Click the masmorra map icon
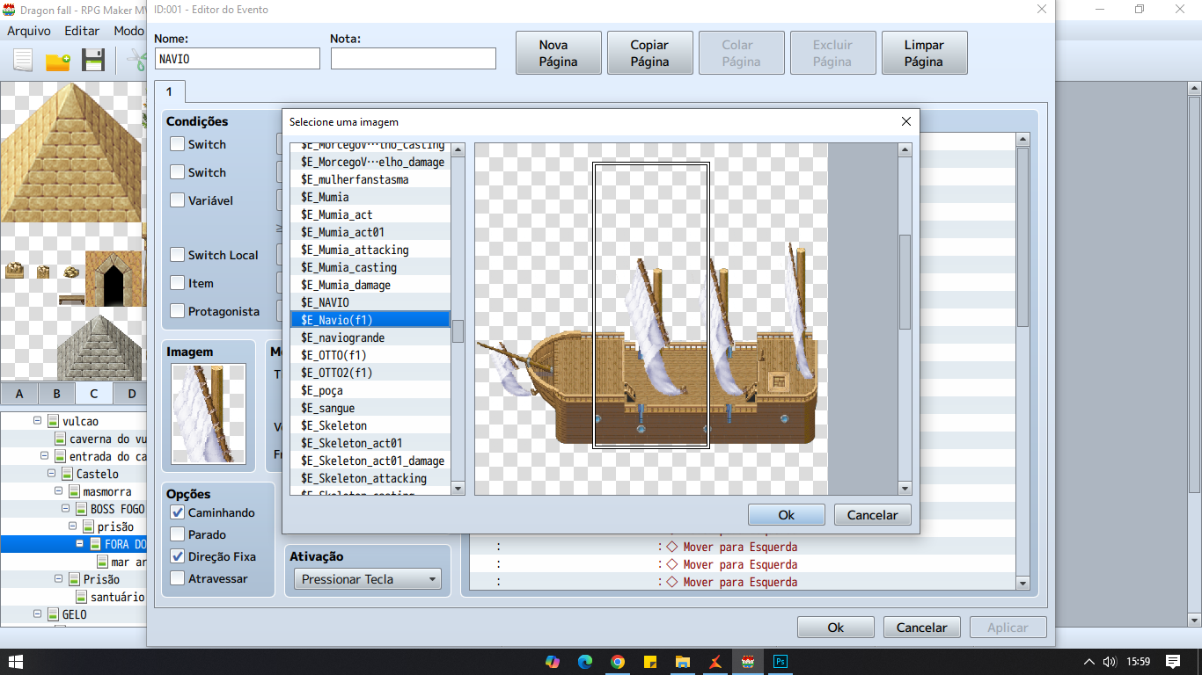This screenshot has width=1202, height=675. pos(74,491)
